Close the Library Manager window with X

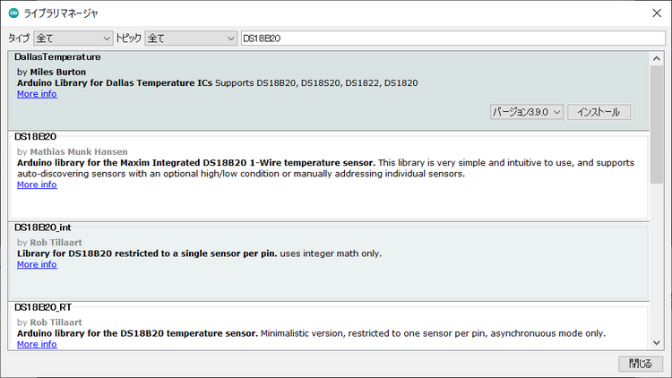tap(657, 13)
